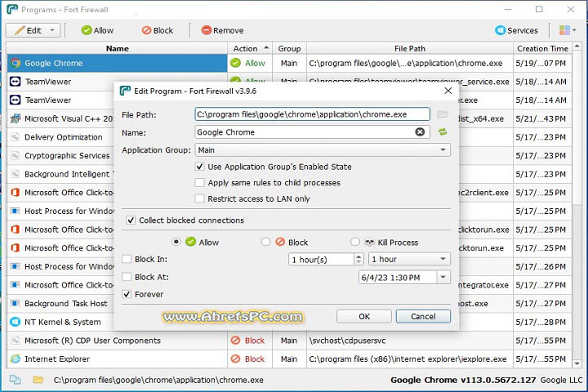Image resolution: width=588 pixels, height=392 pixels.
Task: Click the Google Chrome file path cell in the list
Action: point(409,63)
